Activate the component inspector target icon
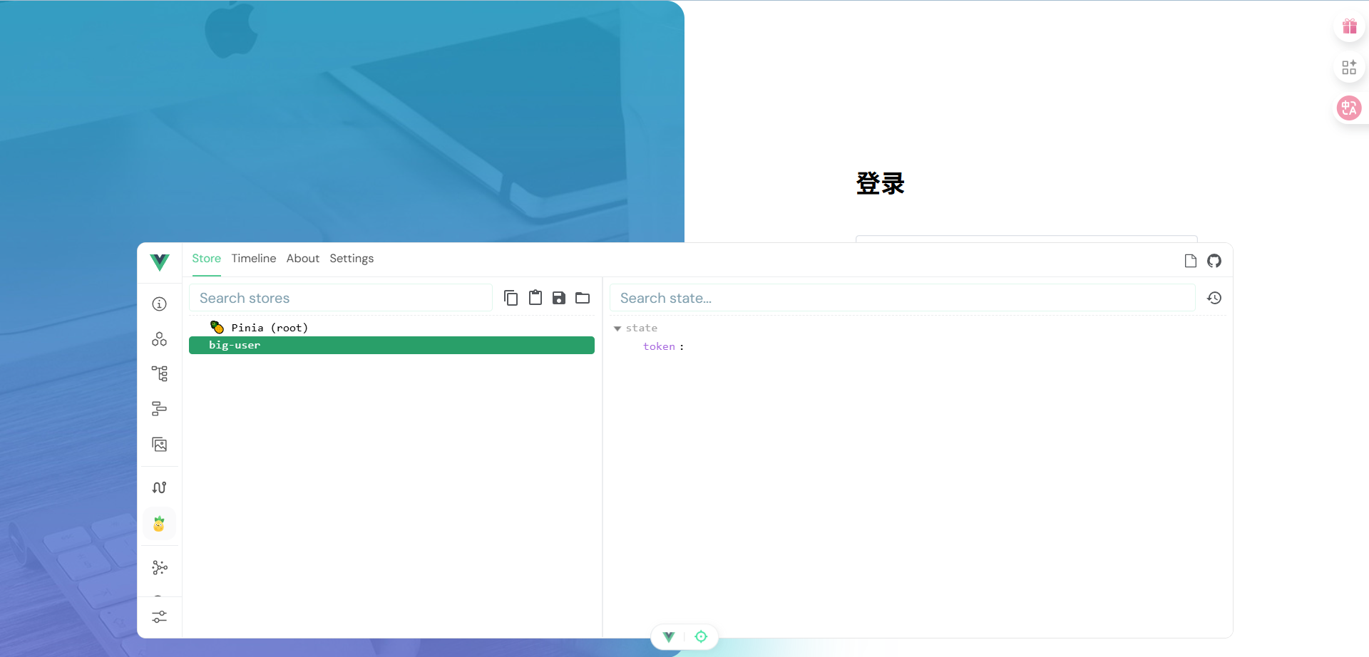This screenshot has height=657, width=1369. pos(701,637)
